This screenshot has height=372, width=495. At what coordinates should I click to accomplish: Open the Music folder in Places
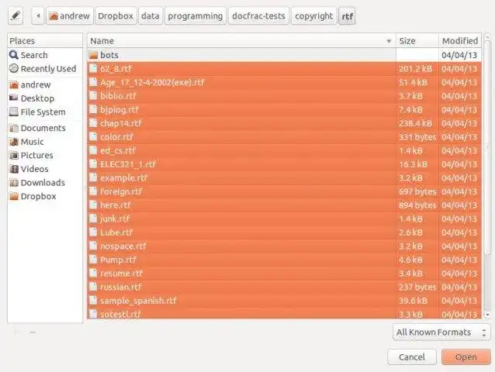(x=32, y=142)
